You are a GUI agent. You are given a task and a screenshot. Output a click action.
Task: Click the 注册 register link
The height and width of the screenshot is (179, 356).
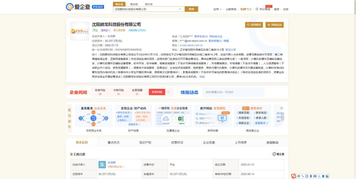[x=286, y=9]
